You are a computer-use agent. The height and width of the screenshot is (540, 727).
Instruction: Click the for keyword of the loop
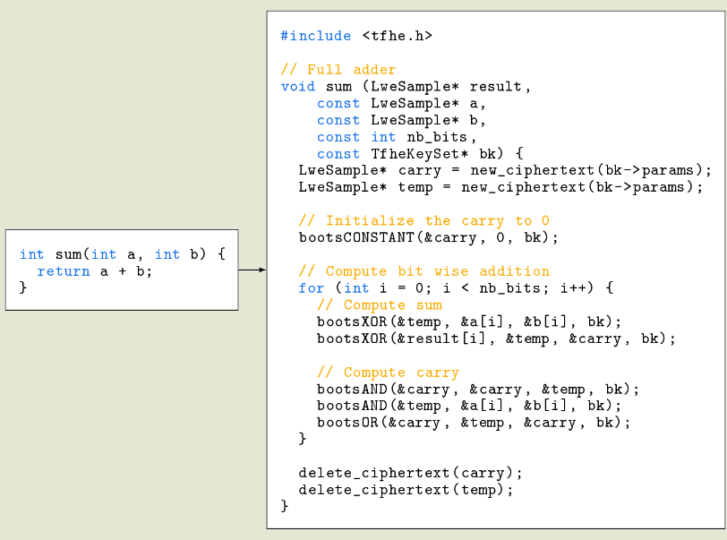(x=311, y=288)
